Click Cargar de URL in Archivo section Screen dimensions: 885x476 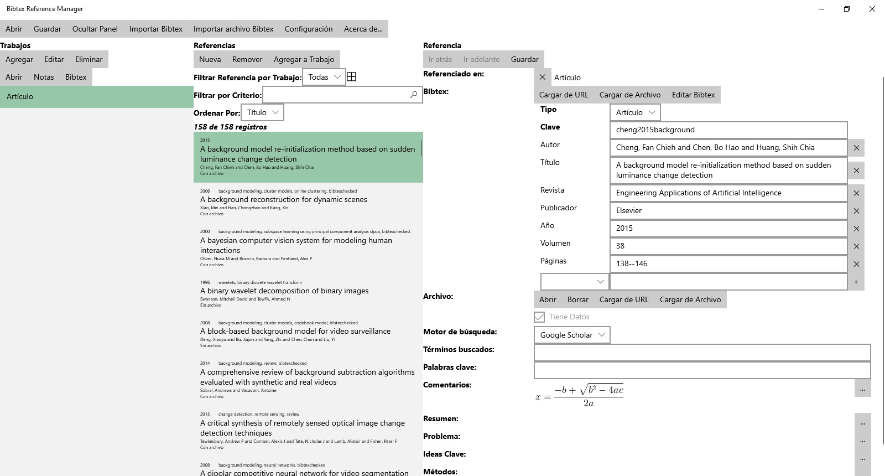click(x=624, y=299)
